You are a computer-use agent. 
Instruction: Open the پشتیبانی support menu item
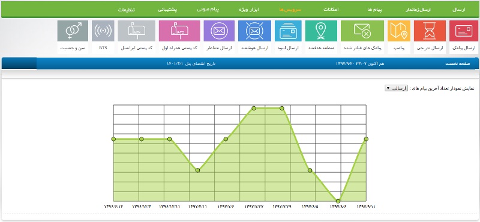click(x=168, y=10)
